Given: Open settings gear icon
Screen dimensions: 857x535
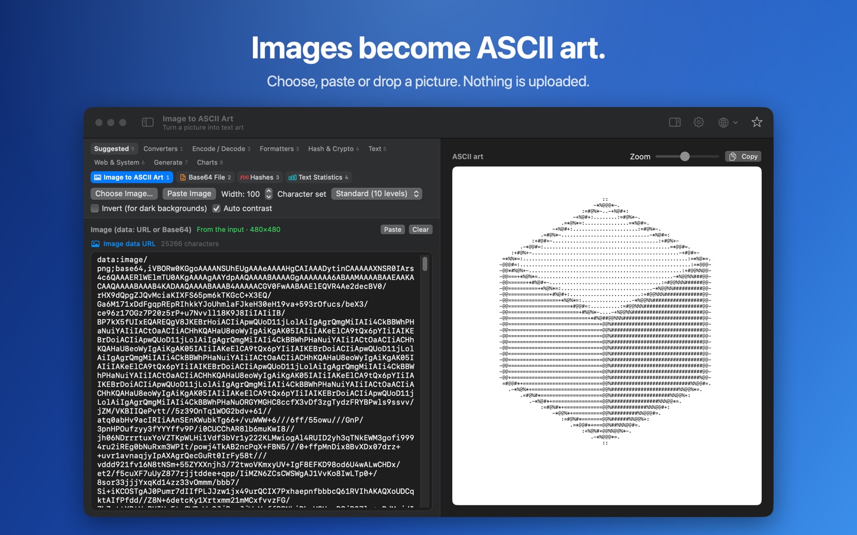Looking at the screenshot, I should click(699, 122).
